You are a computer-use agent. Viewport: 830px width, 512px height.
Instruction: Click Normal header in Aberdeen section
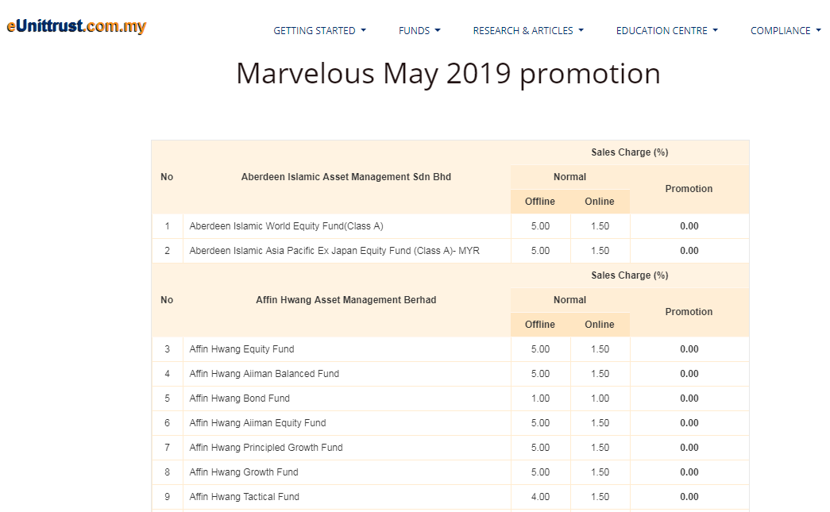(570, 177)
